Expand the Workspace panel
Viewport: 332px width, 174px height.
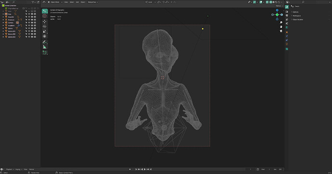click(297, 16)
